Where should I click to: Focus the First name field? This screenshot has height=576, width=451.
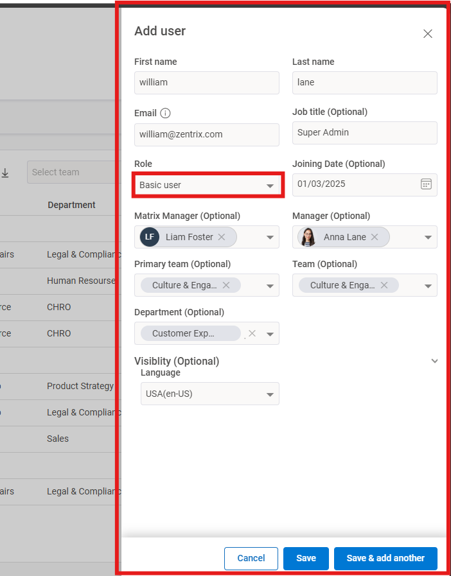207,83
